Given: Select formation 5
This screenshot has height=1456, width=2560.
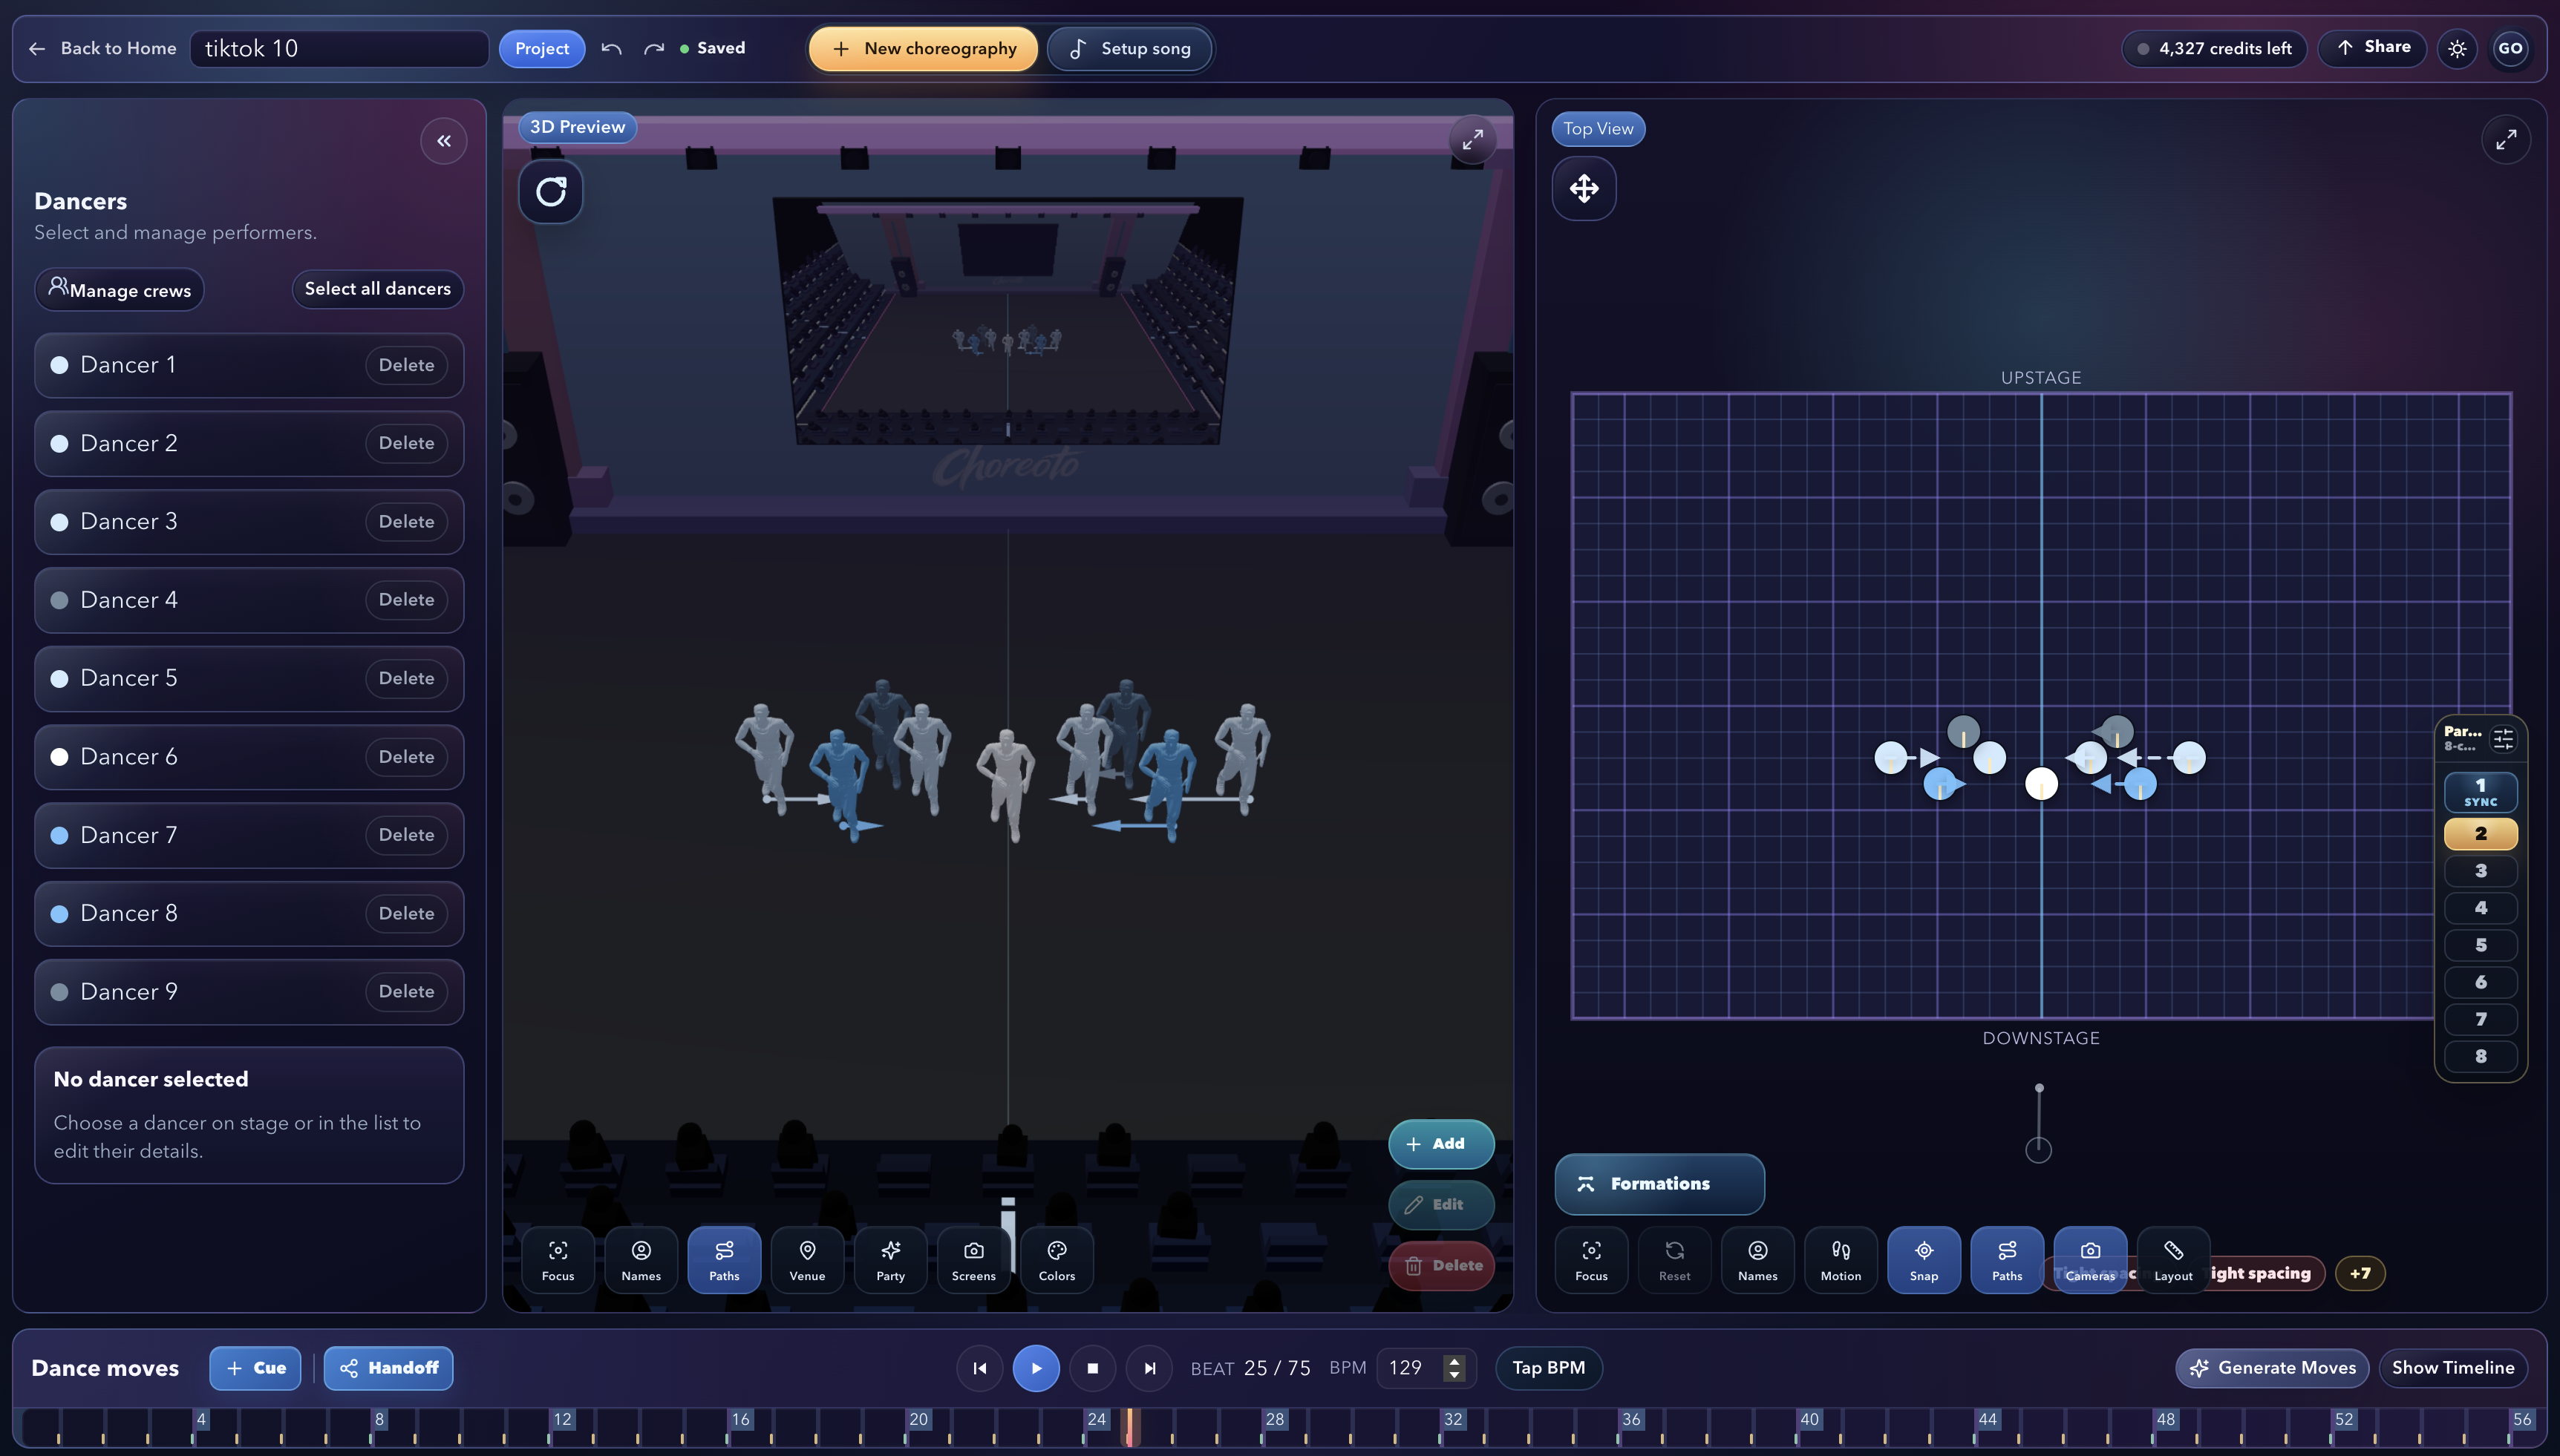Looking at the screenshot, I should 2480,945.
